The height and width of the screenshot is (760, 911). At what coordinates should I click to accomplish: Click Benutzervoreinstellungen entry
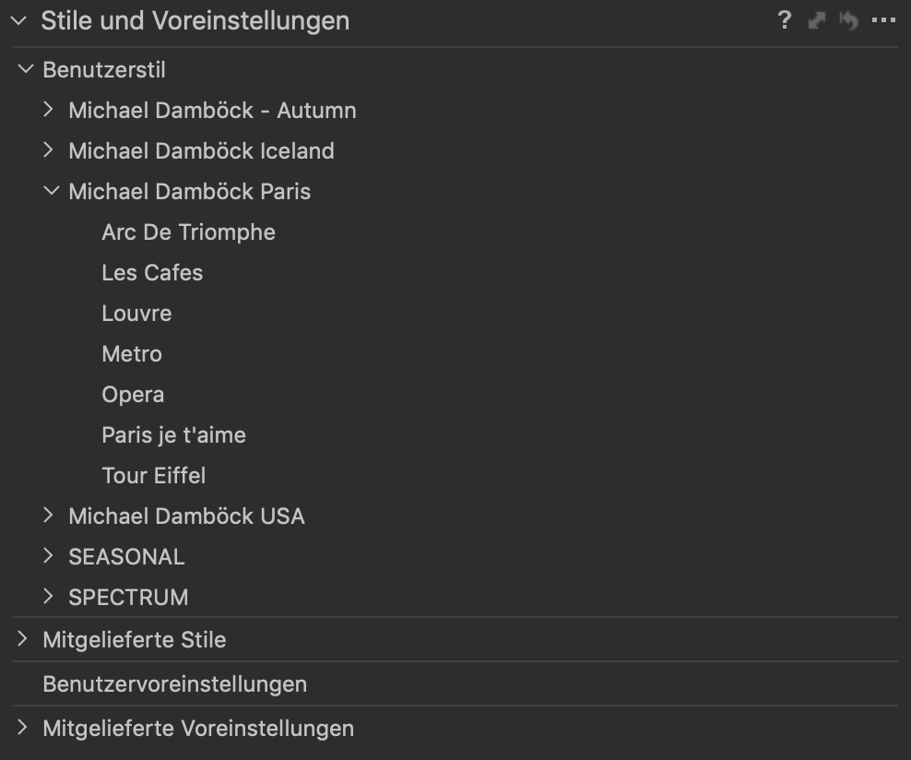tap(174, 684)
